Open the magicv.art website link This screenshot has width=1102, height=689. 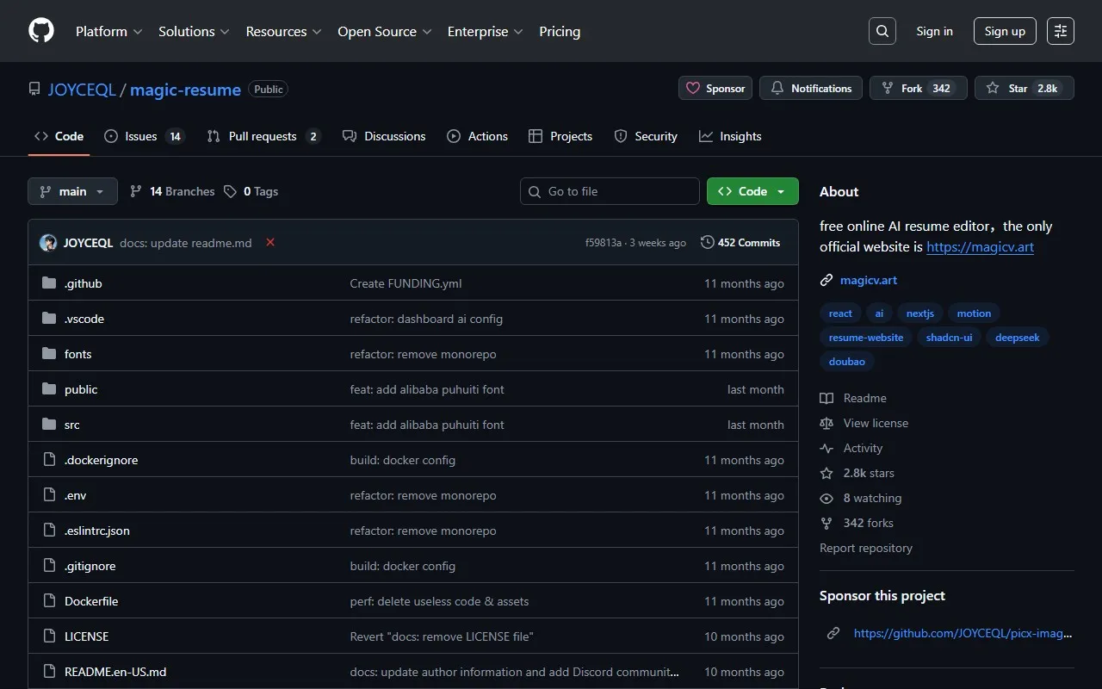click(x=869, y=280)
